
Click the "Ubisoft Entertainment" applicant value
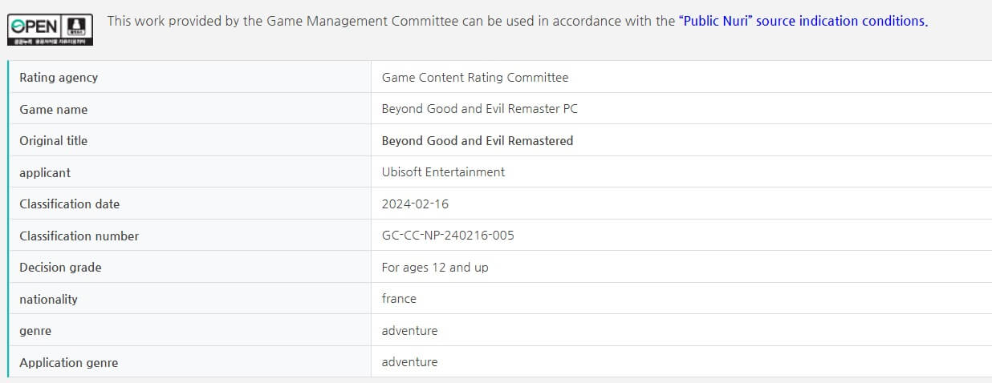click(x=443, y=172)
